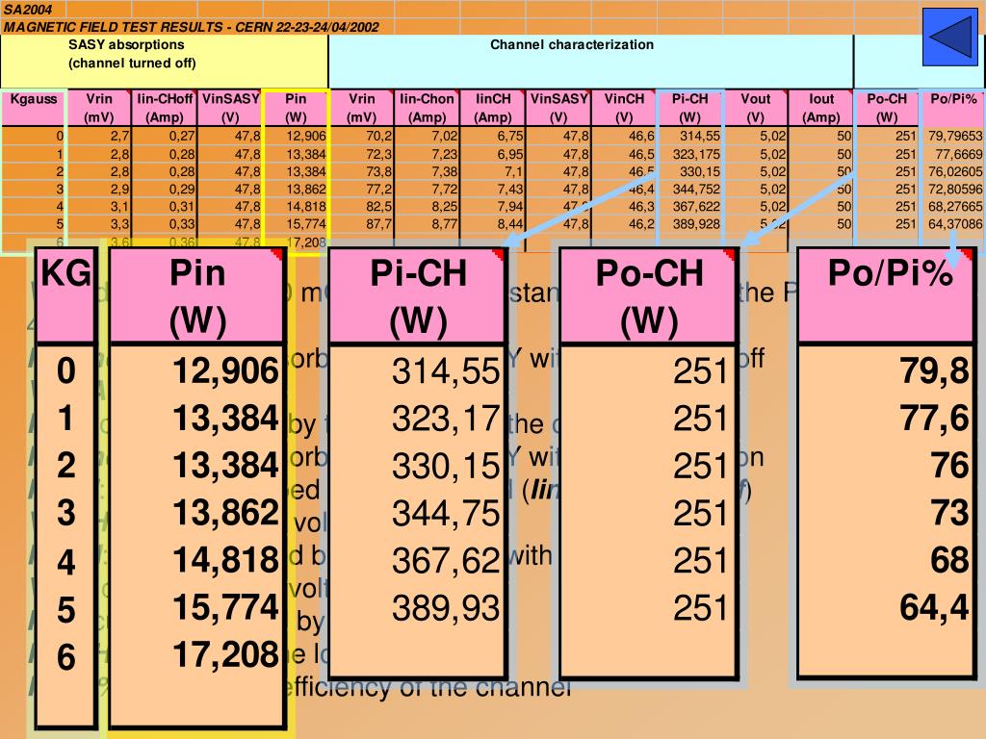
Task: Click cell value '87,7' in Vrin column
Action: coord(378,223)
